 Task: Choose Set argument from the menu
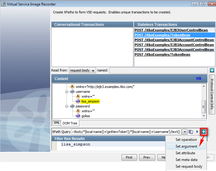(186, 146)
